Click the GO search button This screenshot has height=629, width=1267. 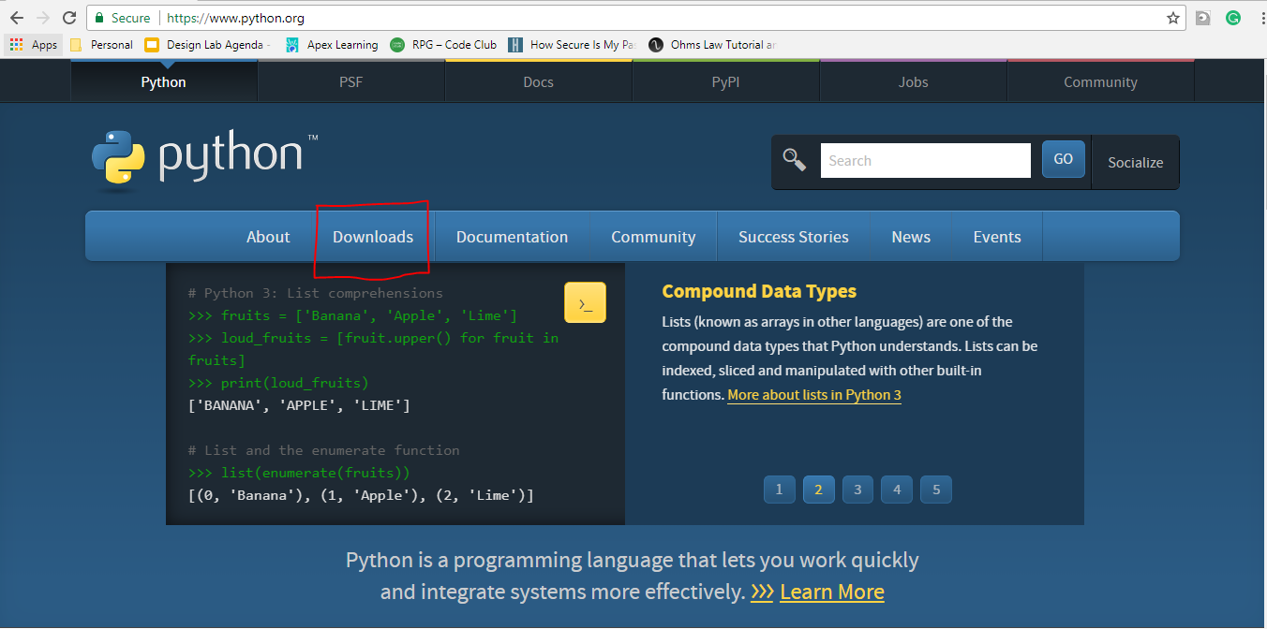click(1064, 159)
